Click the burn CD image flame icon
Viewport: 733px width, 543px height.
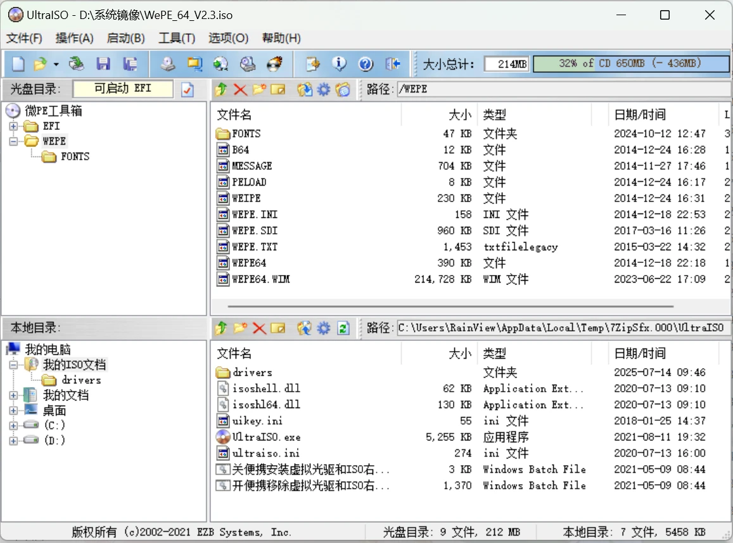274,64
